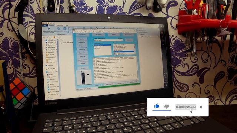
Task: Click the programmer device picture thumbnail
Action: [x=84, y=77]
